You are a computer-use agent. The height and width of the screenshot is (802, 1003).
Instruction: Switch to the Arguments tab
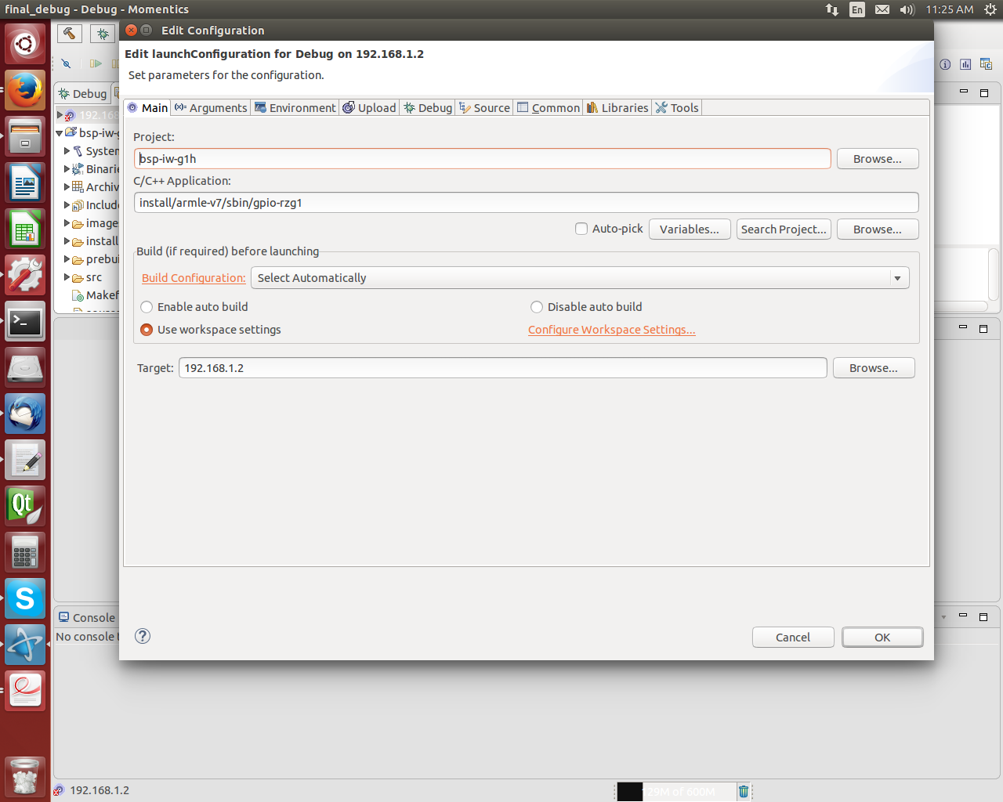(x=211, y=108)
